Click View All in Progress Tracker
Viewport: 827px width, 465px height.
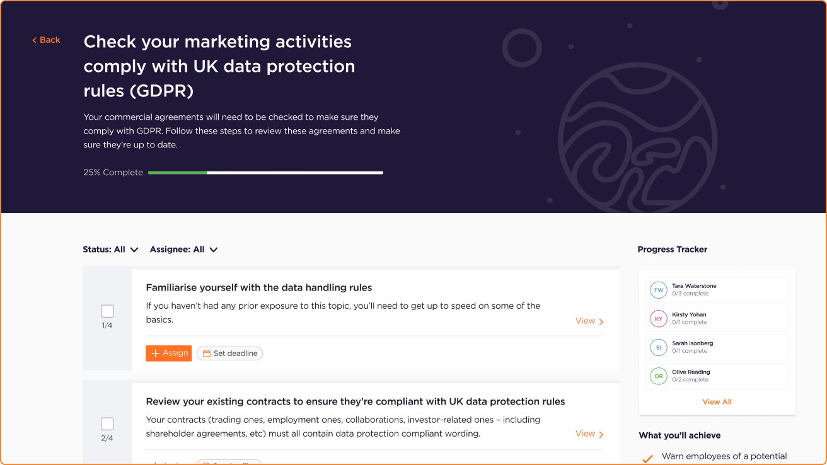pyautogui.click(x=717, y=402)
